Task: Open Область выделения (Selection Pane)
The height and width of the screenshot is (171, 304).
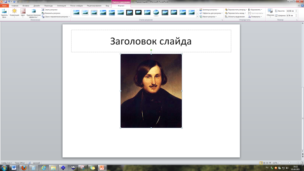Action: (x=235, y=17)
